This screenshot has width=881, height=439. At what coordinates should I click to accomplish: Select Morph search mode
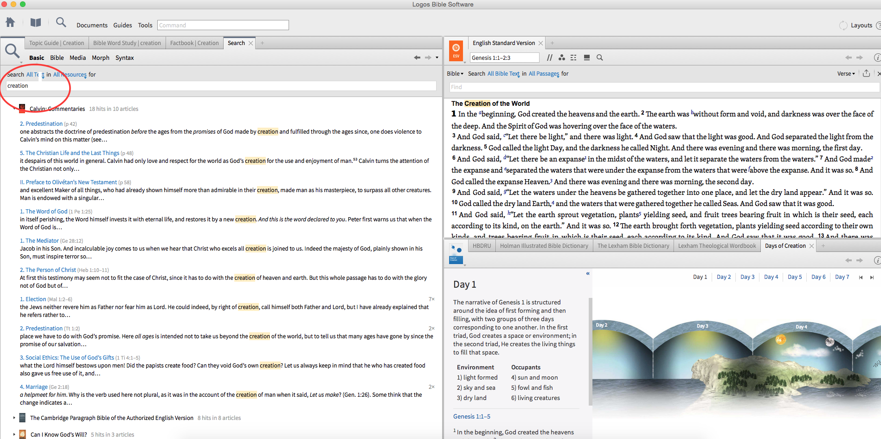pyautogui.click(x=101, y=58)
